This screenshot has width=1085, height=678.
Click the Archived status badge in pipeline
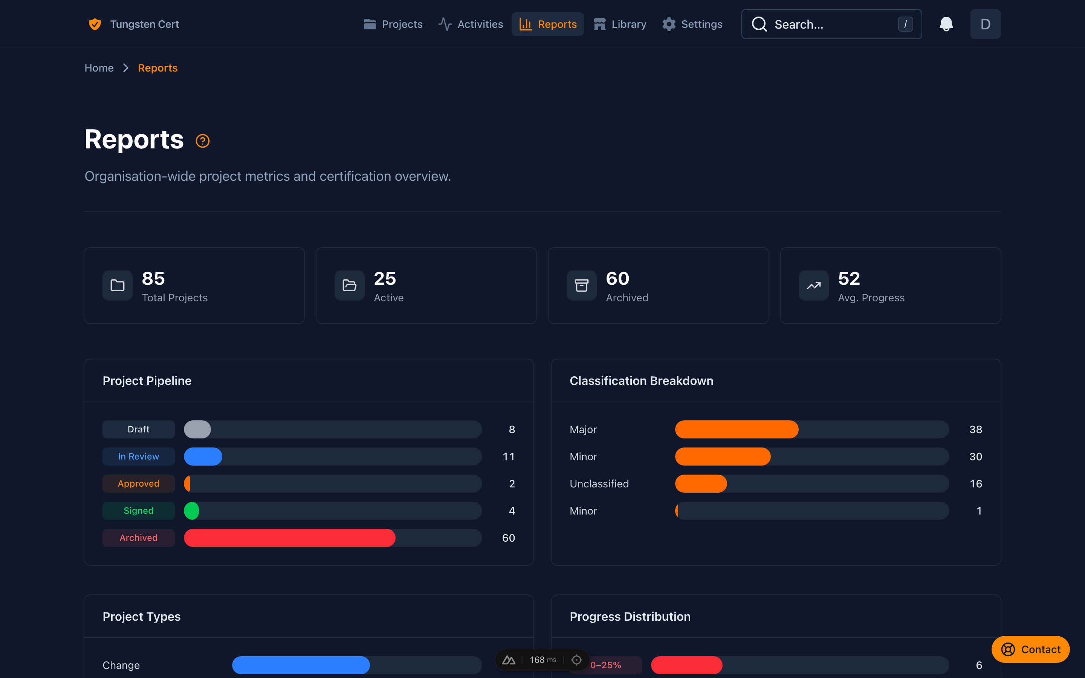[x=139, y=538]
